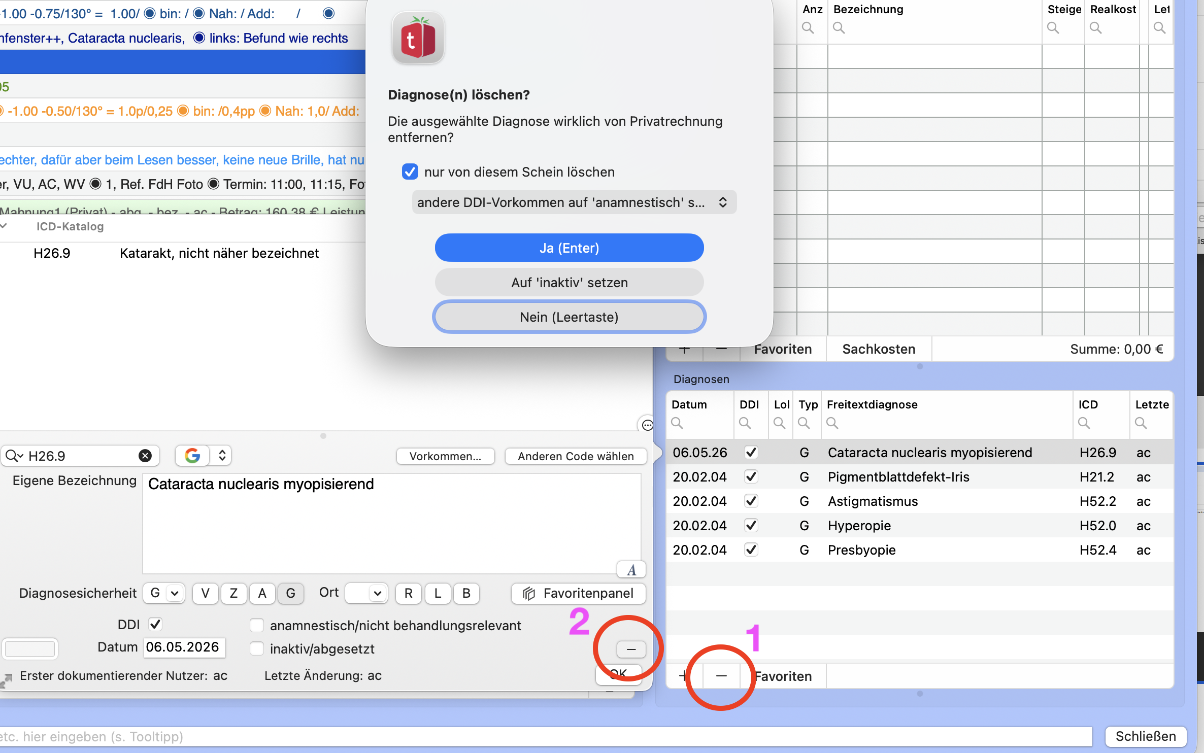Open the 'andere DDI-Vorkommen' dropdown
Viewport: 1204px width, 753px height.
coord(574,202)
